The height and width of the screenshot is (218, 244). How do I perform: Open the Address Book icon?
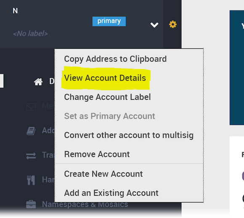(x=31, y=131)
